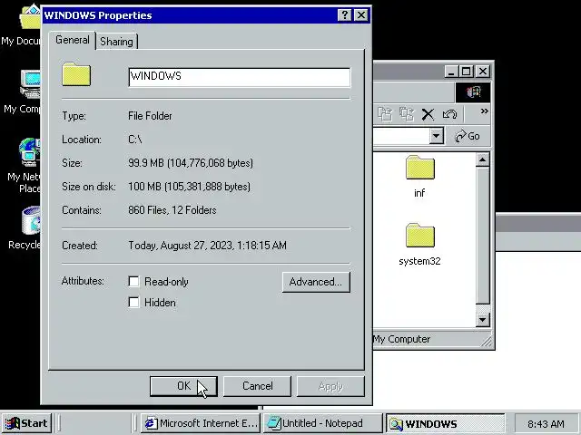Cancel the WINDOWS Properties dialog
The height and width of the screenshot is (435, 581).
point(257,386)
